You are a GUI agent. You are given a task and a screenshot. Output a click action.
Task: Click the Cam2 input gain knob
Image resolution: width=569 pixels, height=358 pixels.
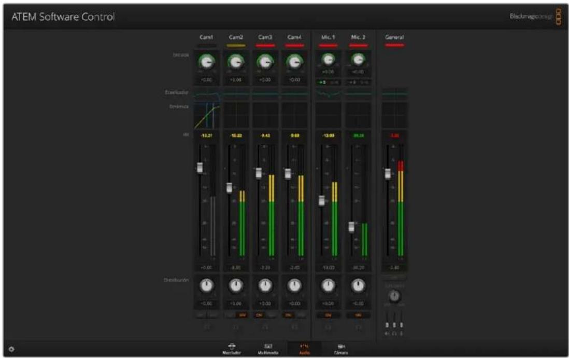(x=236, y=62)
